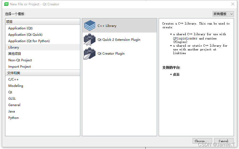Screen dimensions: 239x149
Task: Select the Python file category
Action: [x=43, y=118]
